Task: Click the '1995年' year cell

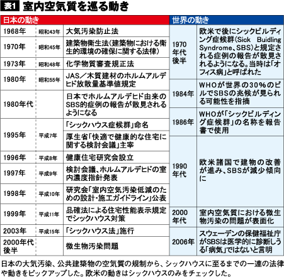Action: (18, 135)
